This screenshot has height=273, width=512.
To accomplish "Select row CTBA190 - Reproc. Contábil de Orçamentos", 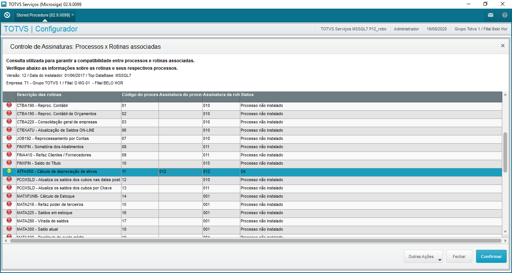I will [x=252, y=114].
